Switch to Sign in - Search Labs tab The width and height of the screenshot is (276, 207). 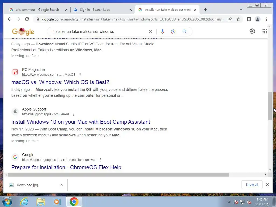(103, 10)
